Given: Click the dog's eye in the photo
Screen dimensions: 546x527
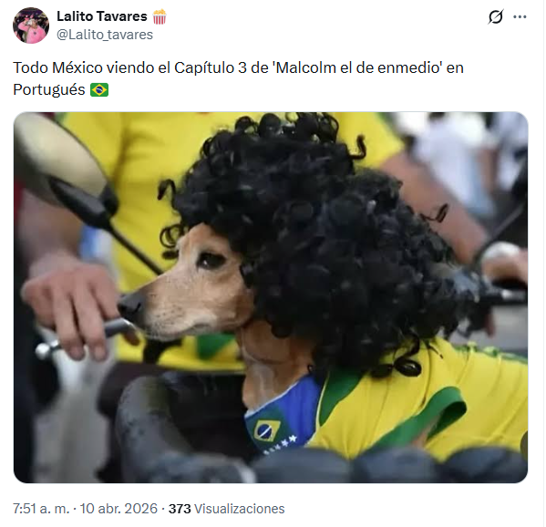Looking at the screenshot, I should pyautogui.click(x=211, y=260).
